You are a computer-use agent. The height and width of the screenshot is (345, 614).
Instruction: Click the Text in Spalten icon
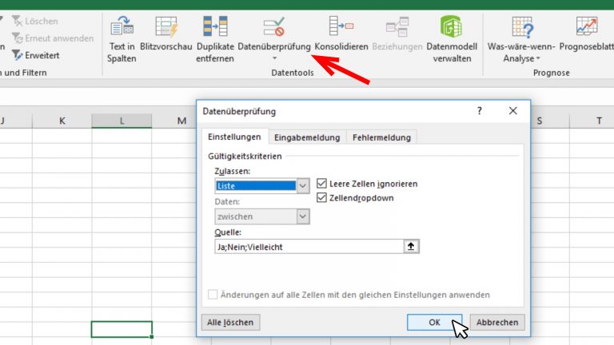[x=122, y=29]
